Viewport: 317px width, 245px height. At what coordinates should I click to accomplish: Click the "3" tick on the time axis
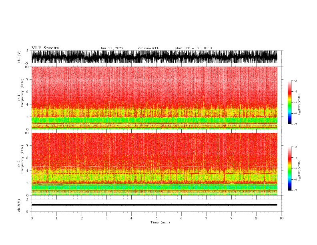point(106,218)
